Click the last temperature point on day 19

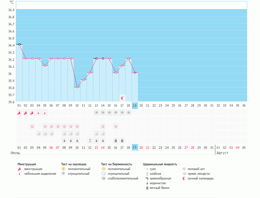tap(135, 73)
